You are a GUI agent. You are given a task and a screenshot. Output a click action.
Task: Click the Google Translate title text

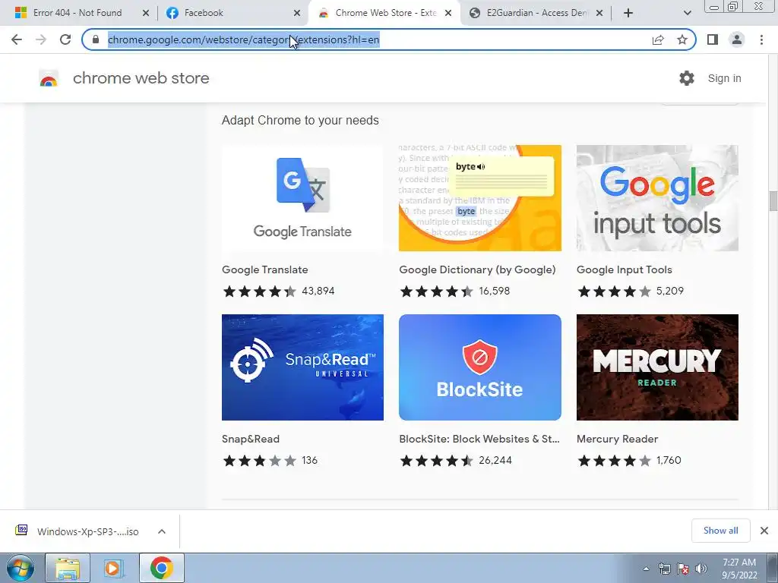265,269
